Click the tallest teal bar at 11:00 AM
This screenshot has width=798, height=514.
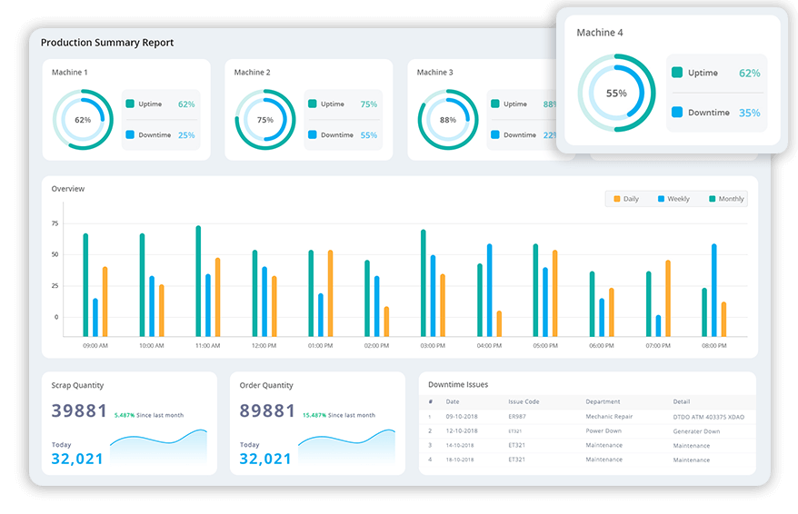pyautogui.click(x=198, y=281)
